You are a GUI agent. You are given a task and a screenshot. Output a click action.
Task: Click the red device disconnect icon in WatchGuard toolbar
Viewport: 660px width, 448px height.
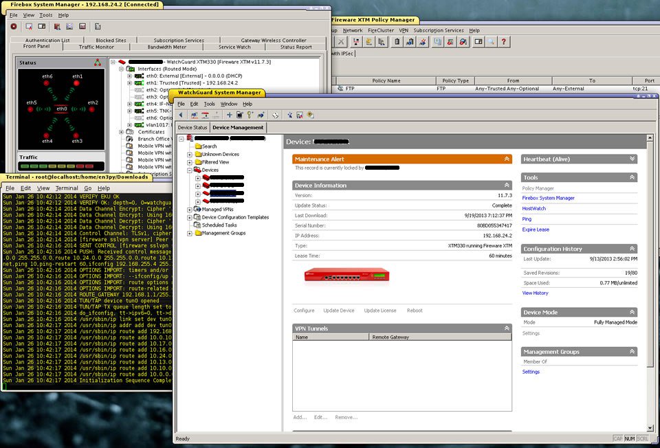tap(205, 115)
